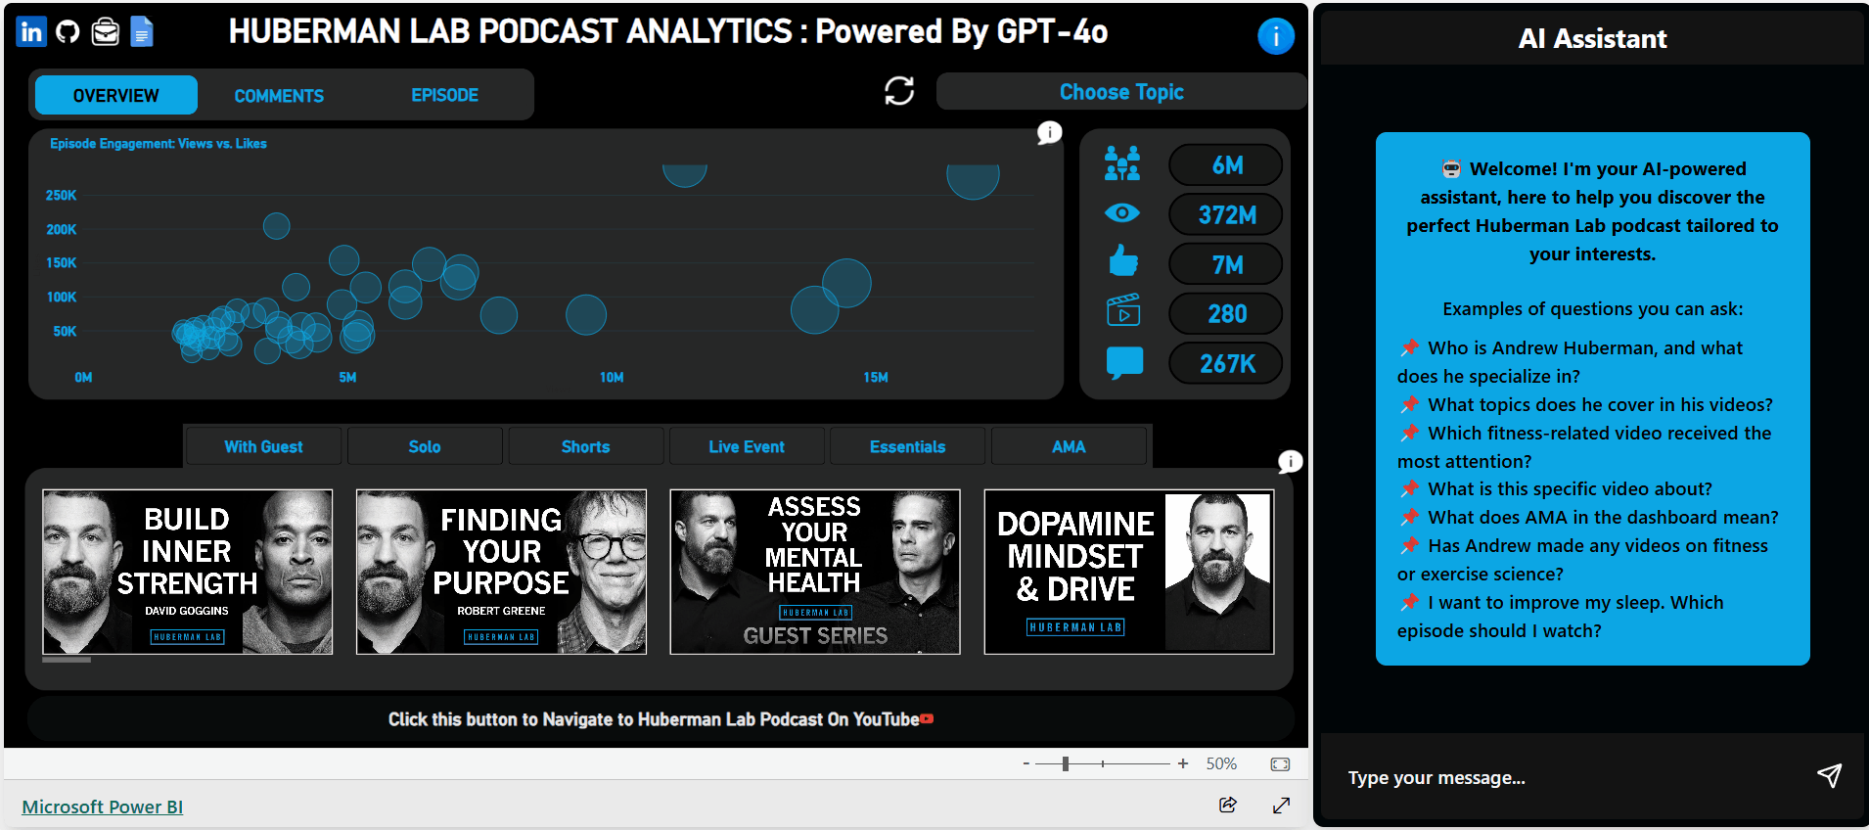Image resolution: width=1869 pixels, height=830 pixels.
Task: Click the scatter chart info bubble icon
Action: [x=1049, y=132]
